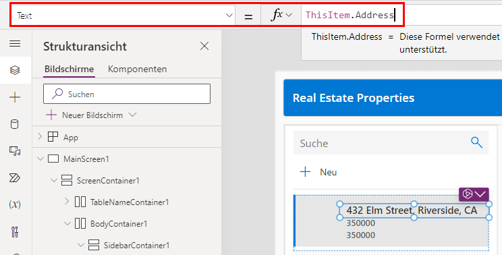This screenshot has width=502, height=255.
Task: Switch to the Bildschirme tab
Action: [69, 69]
